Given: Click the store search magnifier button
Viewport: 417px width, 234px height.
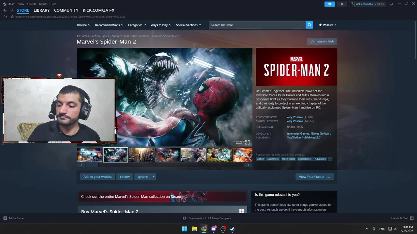Looking at the screenshot, I should [309, 25].
